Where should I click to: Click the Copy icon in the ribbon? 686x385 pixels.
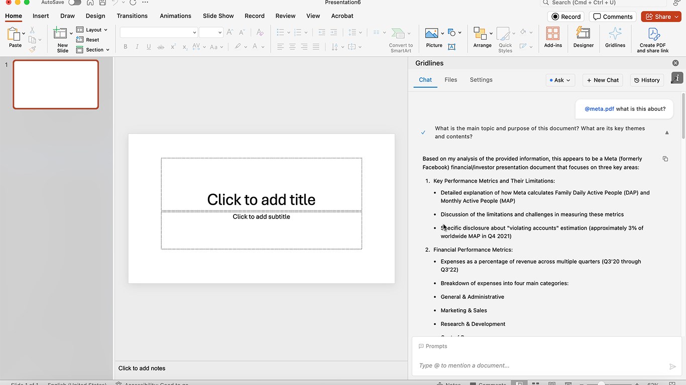point(32,40)
